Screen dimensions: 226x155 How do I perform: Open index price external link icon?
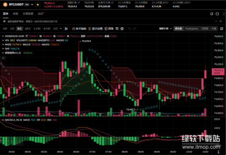pyautogui.click(x=79, y=2)
